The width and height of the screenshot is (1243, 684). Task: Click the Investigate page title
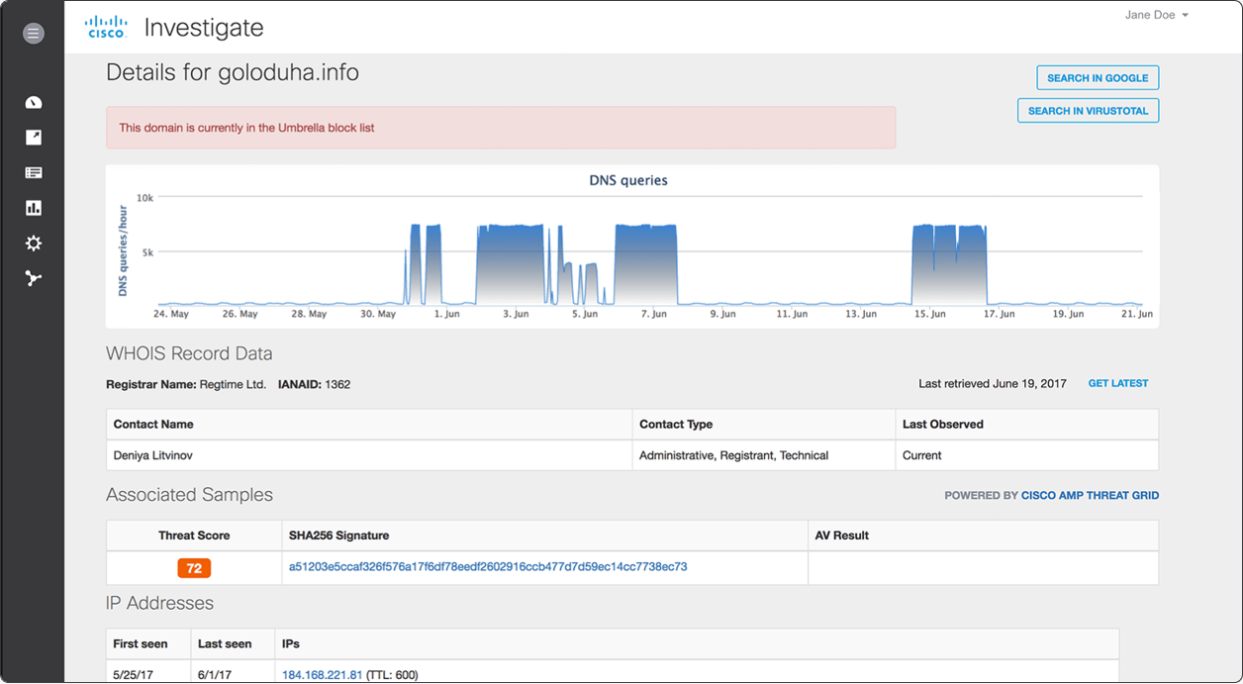(x=204, y=27)
